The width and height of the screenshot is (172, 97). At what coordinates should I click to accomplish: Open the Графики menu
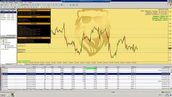[16, 2]
